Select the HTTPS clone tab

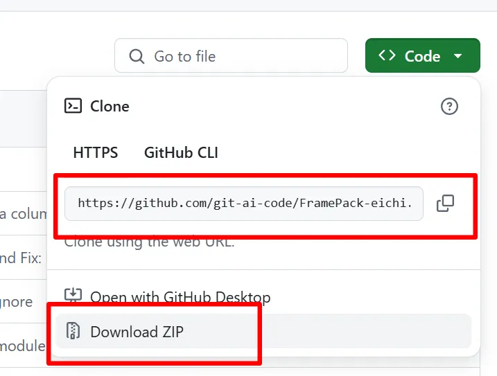pos(96,152)
